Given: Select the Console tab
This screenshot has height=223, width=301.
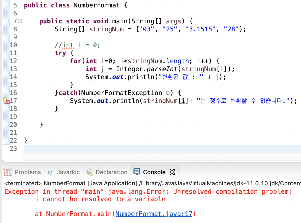Looking at the screenshot, I should click(154, 172).
